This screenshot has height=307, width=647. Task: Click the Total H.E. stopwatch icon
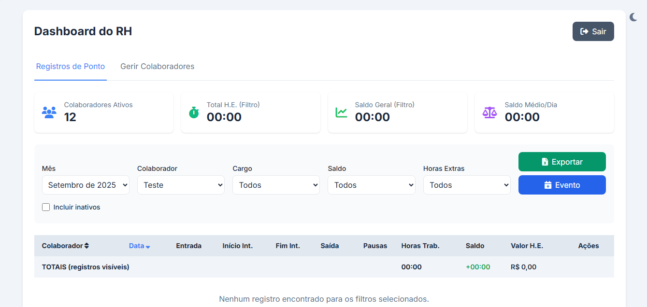coord(194,112)
